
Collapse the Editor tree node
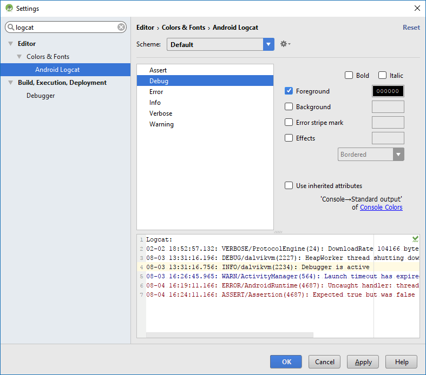(10, 44)
